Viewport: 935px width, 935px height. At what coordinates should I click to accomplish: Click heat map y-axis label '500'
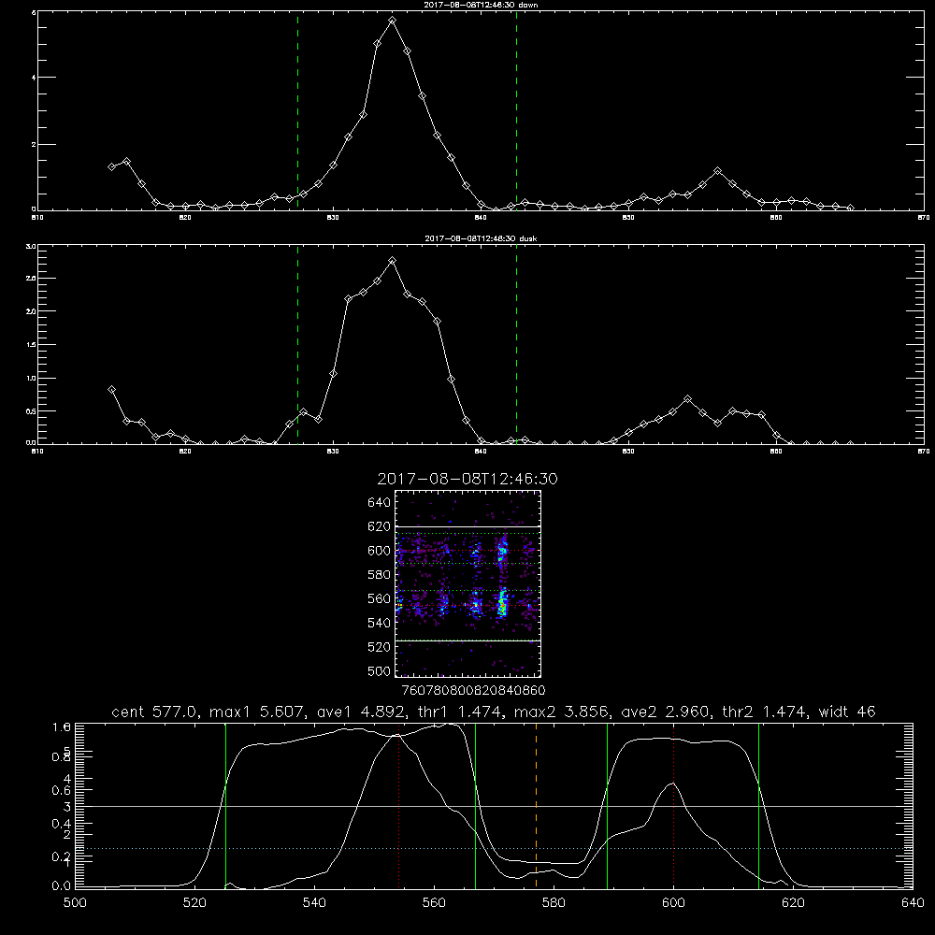tap(379, 670)
